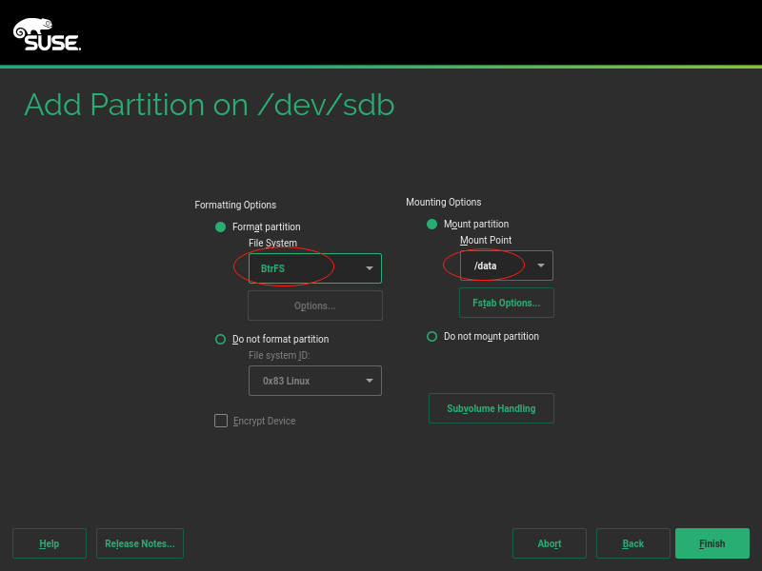Enable the Encrypt Device checkbox
Image resolution: width=762 pixels, height=571 pixels.
[x=221, y=421]
